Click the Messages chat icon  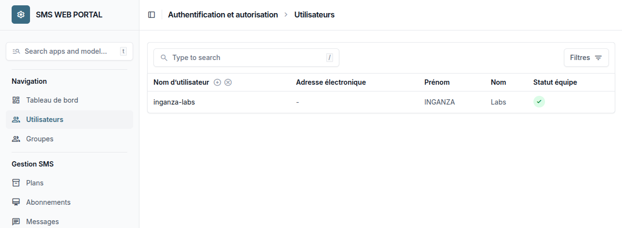16,222
